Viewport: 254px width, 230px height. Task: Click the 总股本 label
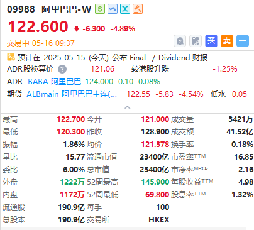pyautogui.click(x=14, y=220)
